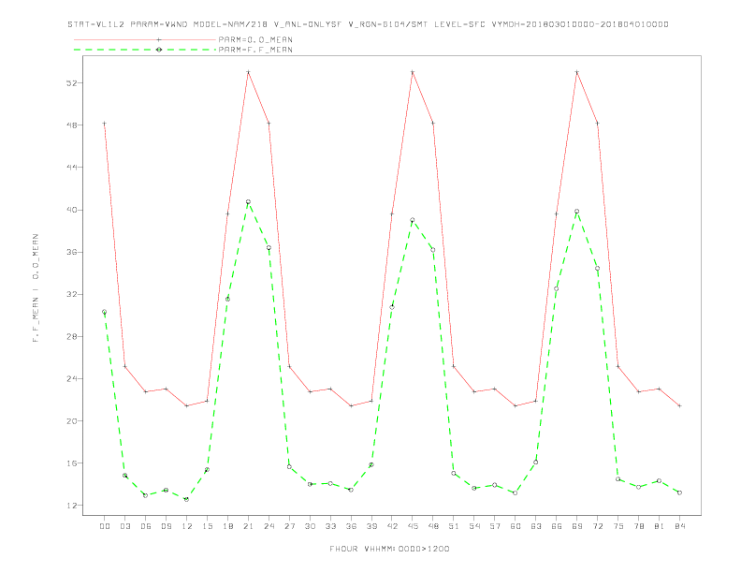
Task: Click the y-axis tick label 44
Action: [72, 168]
